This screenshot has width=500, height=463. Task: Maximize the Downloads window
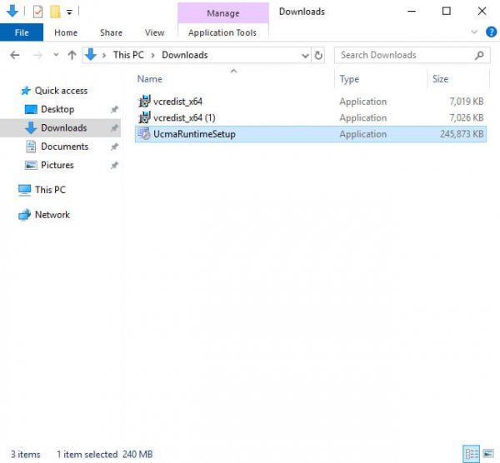point(447,12)
